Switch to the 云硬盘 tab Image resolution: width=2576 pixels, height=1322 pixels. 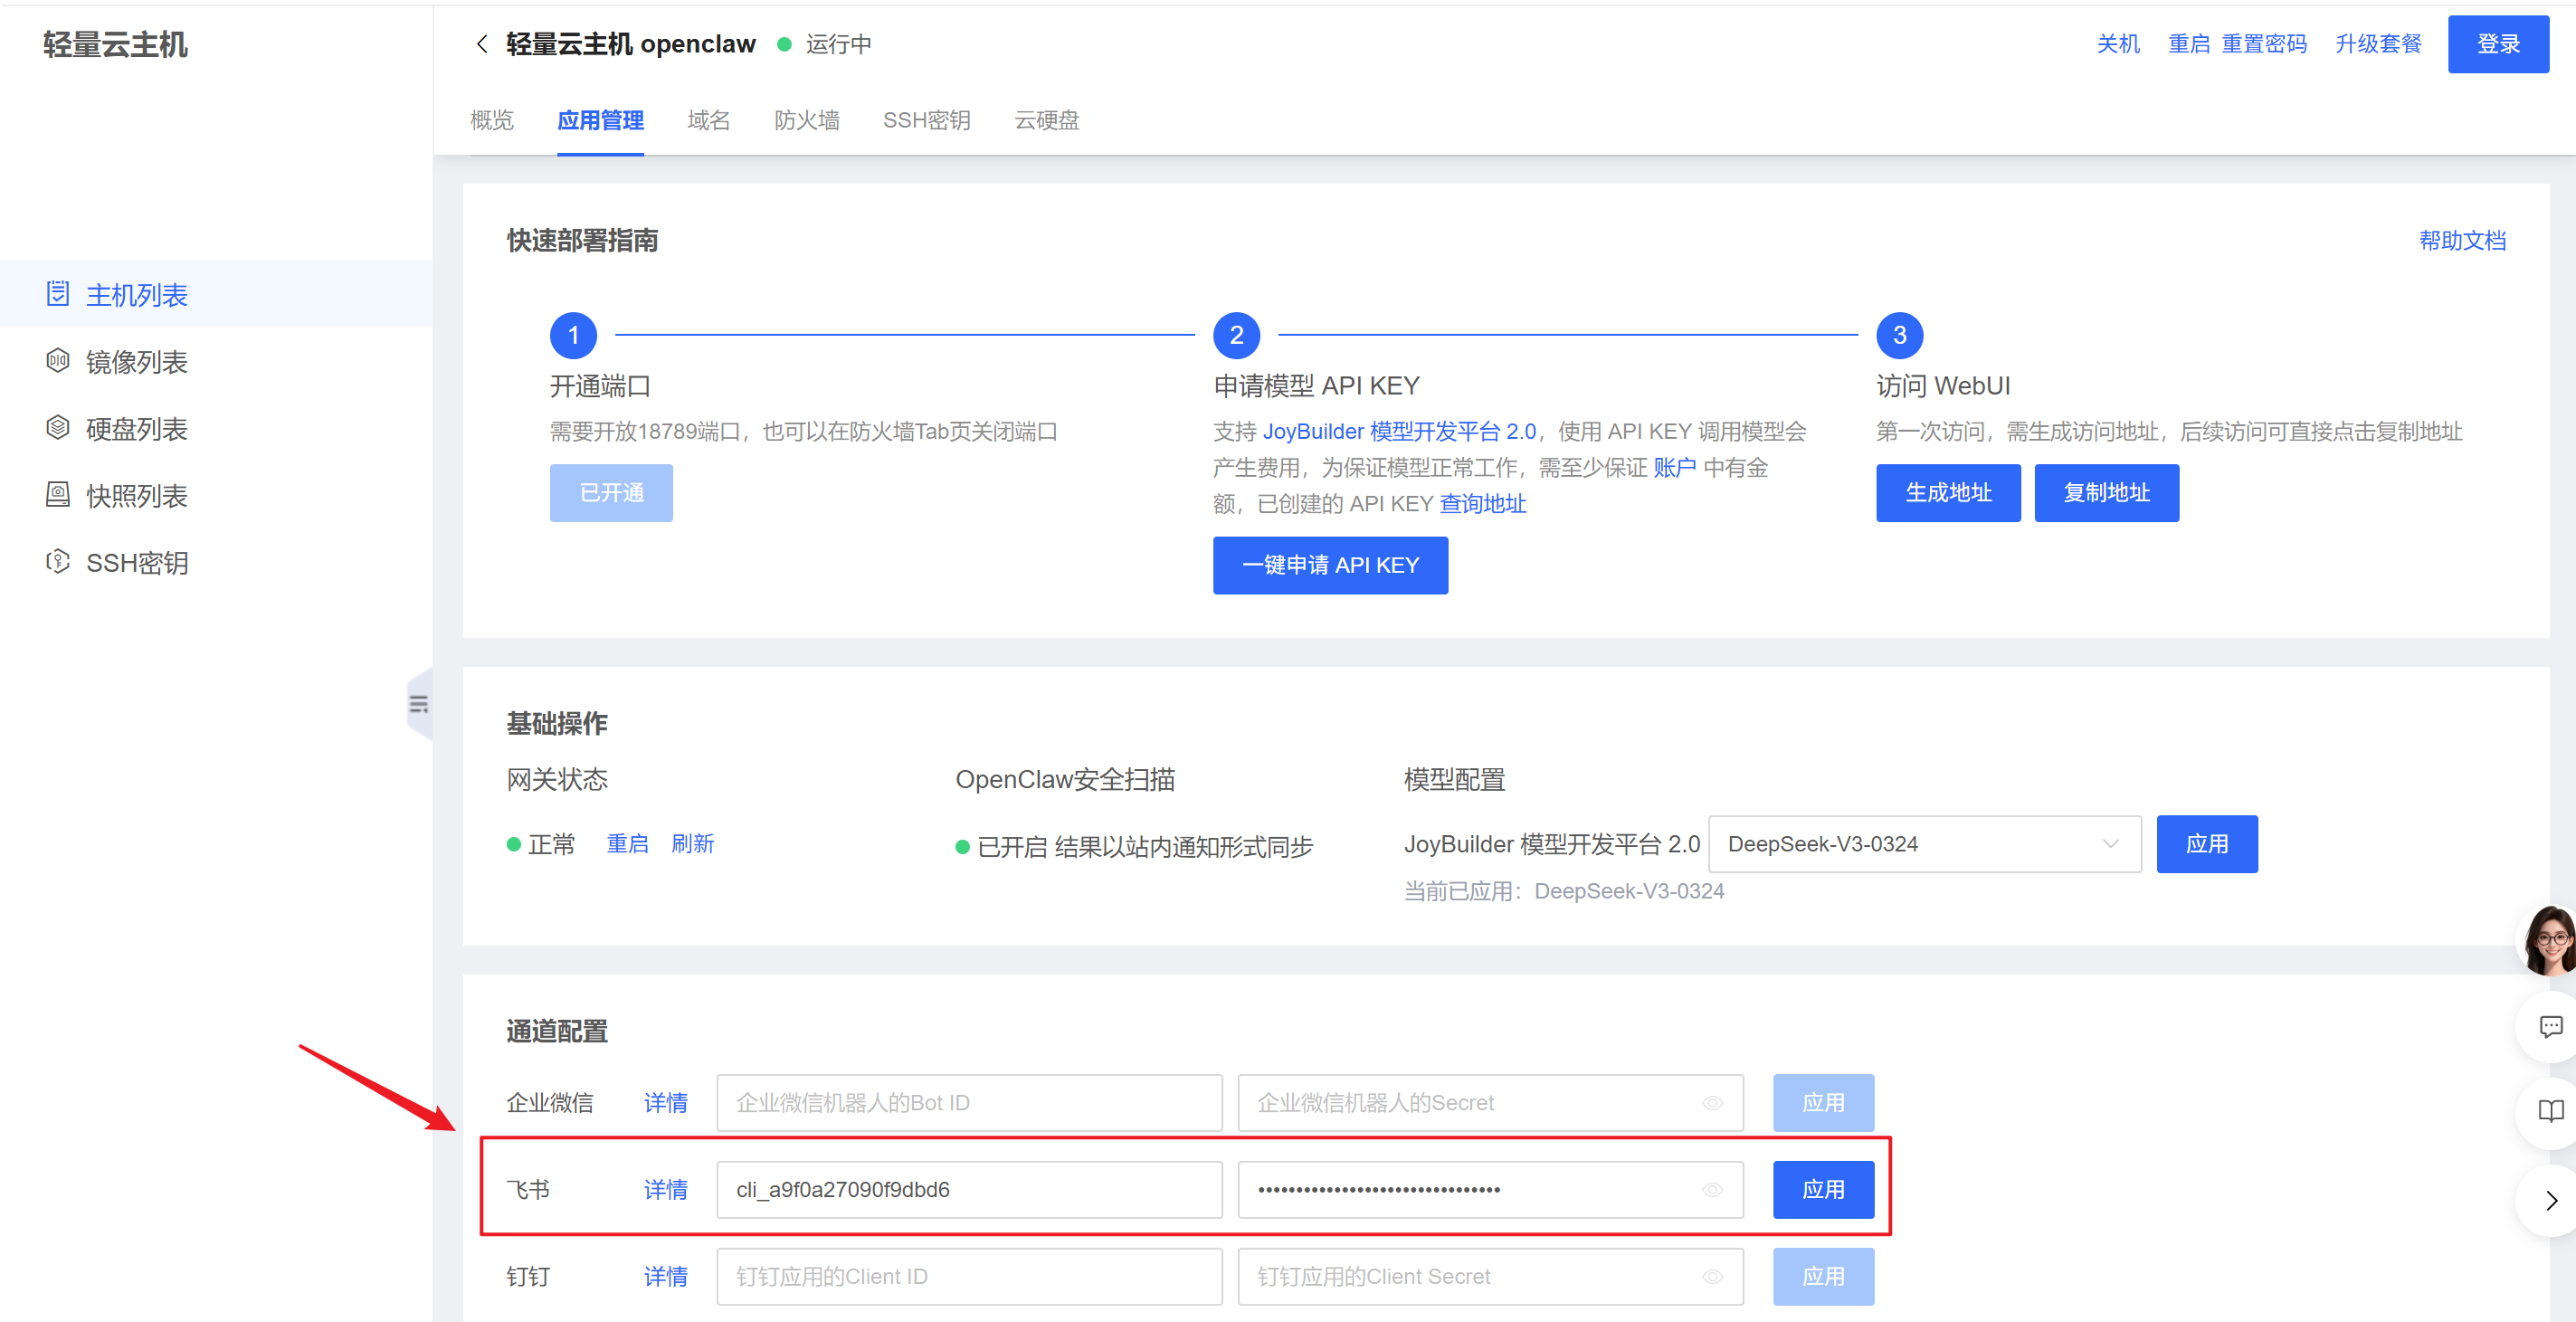[x=1046, y=121]
